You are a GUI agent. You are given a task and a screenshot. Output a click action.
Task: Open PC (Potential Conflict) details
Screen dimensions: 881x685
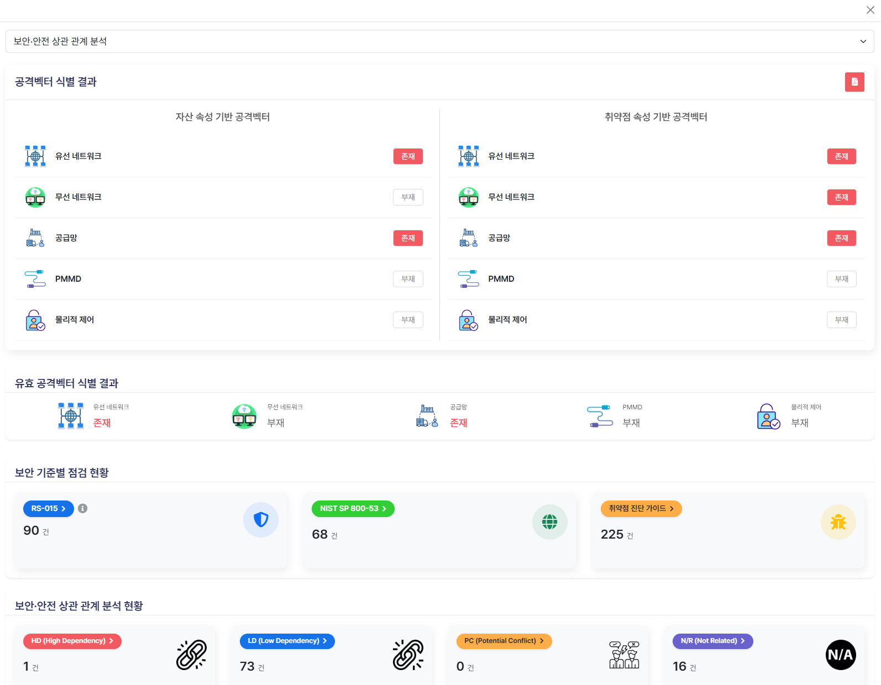pos(504,641)
